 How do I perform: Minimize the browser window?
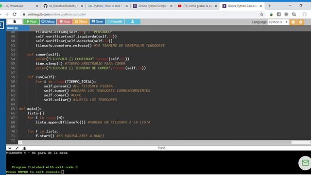point(290,5)
